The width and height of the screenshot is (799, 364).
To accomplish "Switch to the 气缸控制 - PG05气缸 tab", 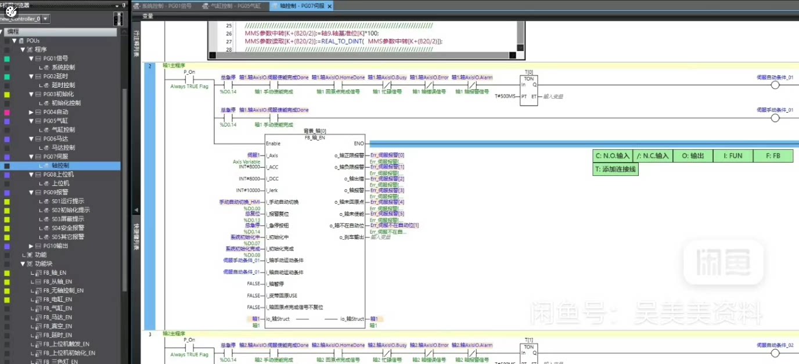I will tap(235, 6).
